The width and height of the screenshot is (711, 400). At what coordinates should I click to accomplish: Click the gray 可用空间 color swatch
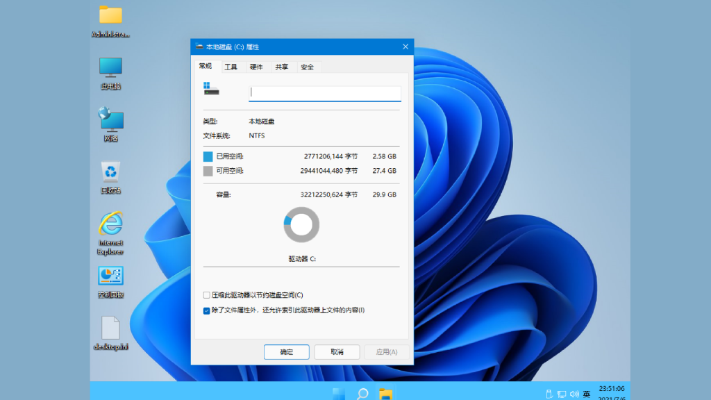tap(208, 171)
